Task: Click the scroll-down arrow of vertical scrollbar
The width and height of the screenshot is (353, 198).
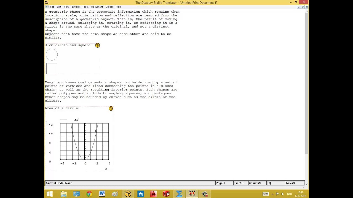Action: pyautogui.click(x=306, y=184)
